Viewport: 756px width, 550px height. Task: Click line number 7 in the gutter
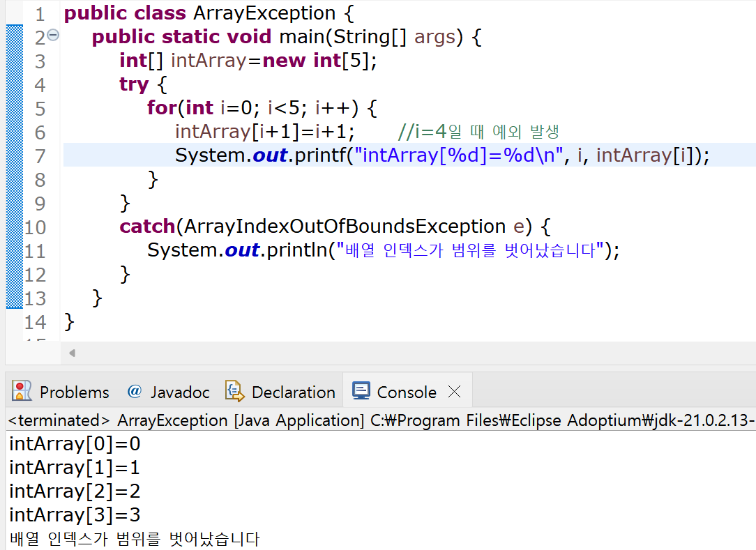(40, 156)
